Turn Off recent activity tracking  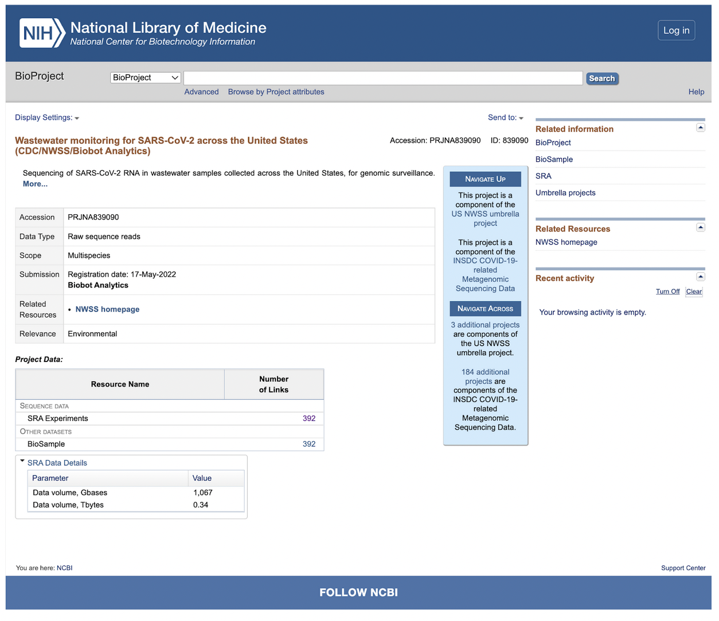(667, 292)
